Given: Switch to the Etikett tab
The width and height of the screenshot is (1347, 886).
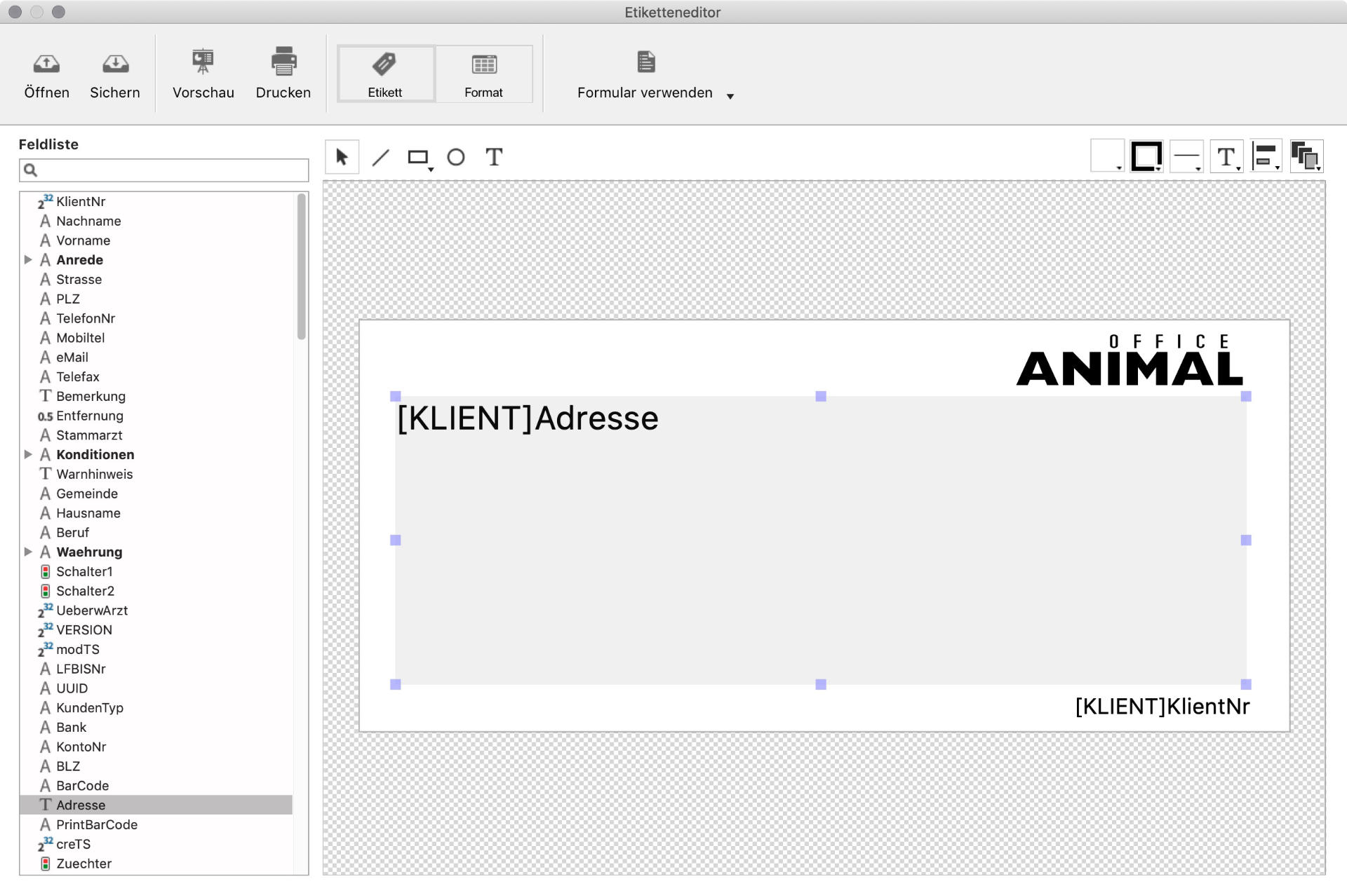Looking at the screenshot, I should (x=384, y=74).
